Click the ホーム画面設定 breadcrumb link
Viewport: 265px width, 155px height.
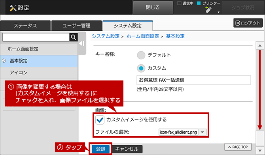[x=143, y=36]
